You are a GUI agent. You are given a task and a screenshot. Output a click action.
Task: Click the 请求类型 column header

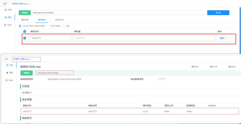coord(147,106)
